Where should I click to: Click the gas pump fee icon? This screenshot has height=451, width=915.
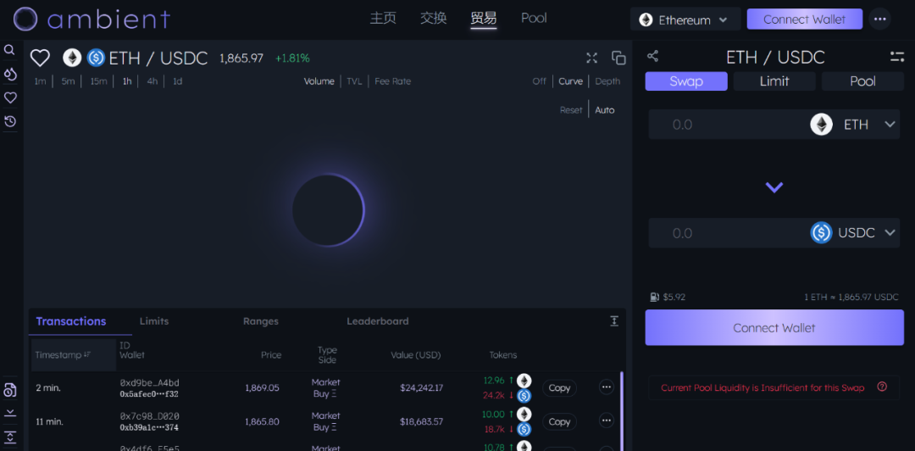tap(655, 297)
